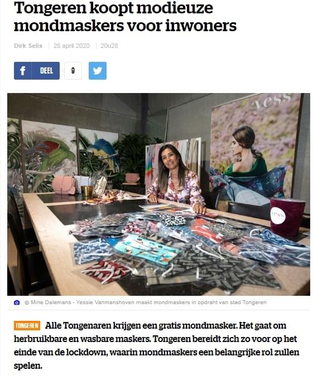Click the 20u28 timestamp

(x=109, y=46)
